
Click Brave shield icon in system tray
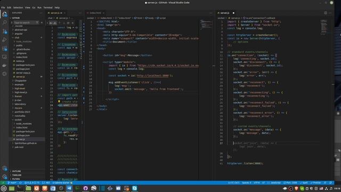296,188
